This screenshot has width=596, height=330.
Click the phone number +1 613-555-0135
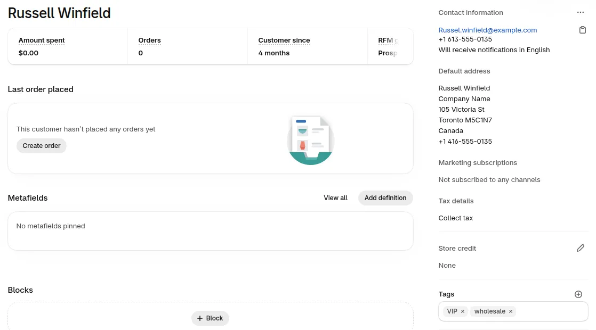[x=465, y=39]
